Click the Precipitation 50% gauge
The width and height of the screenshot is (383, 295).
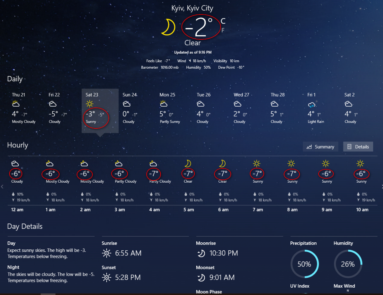tap(304, 264)
